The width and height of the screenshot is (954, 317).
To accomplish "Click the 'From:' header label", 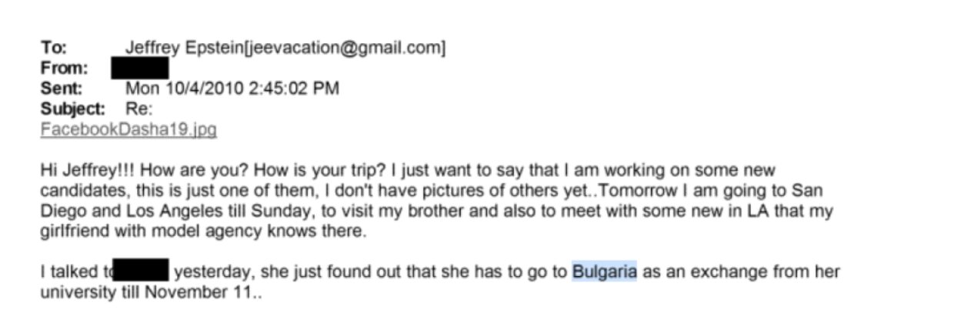I will point(62,68).
